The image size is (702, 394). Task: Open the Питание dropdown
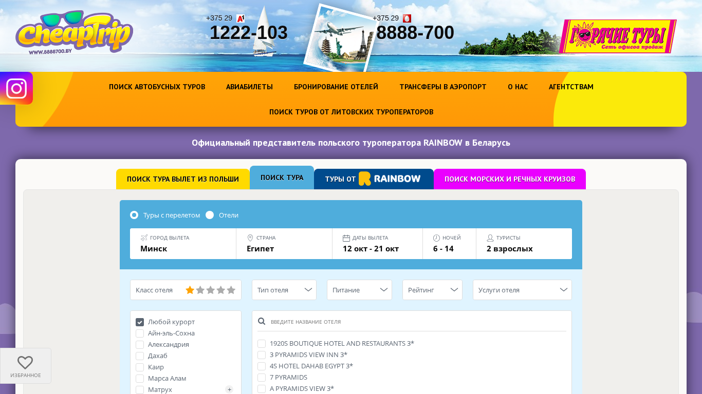(x=359, y=290)
